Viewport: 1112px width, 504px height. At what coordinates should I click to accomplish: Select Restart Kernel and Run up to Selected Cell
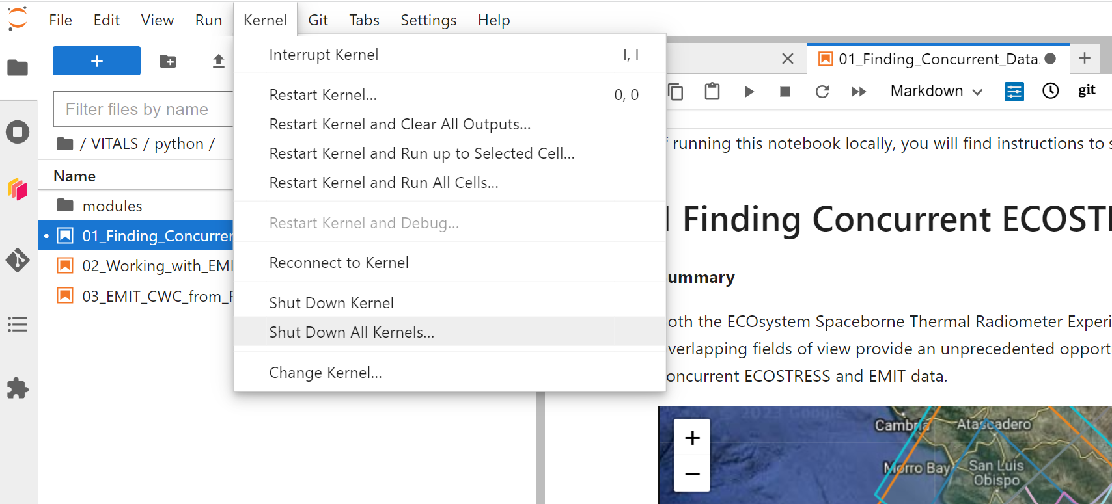tap(449, 153)
